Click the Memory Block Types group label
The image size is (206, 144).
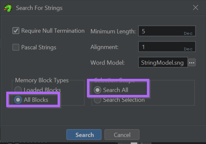click(x=42, y=80)
